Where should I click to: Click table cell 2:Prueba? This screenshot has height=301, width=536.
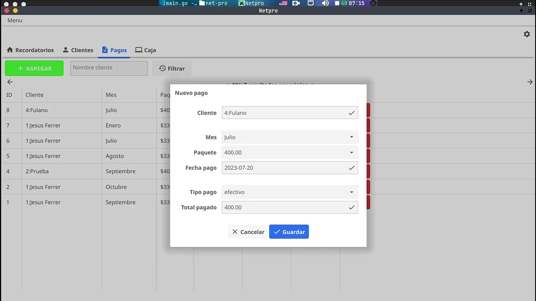37,171
